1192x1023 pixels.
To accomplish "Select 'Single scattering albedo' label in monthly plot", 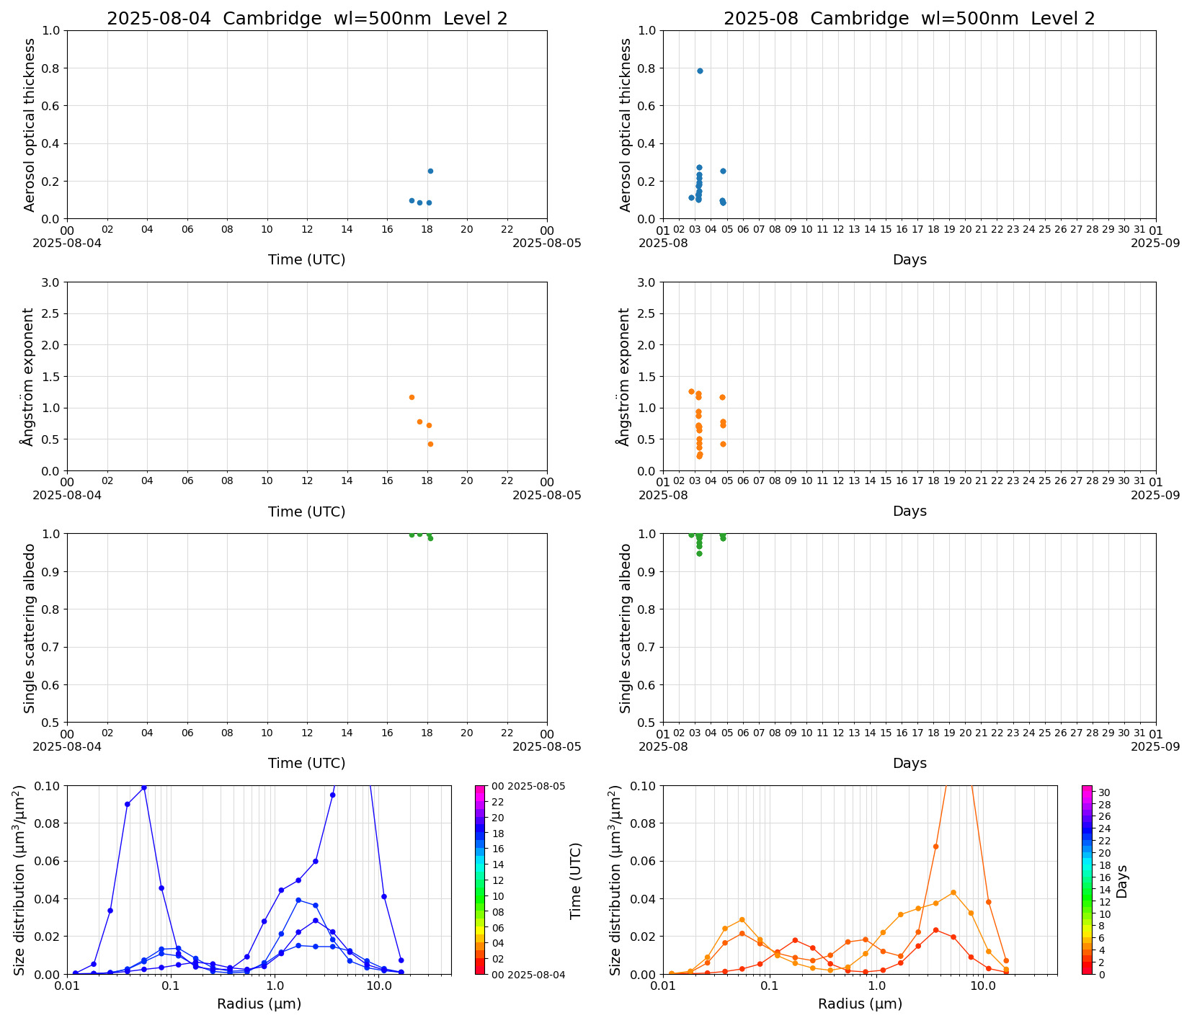I will point(626,628).
